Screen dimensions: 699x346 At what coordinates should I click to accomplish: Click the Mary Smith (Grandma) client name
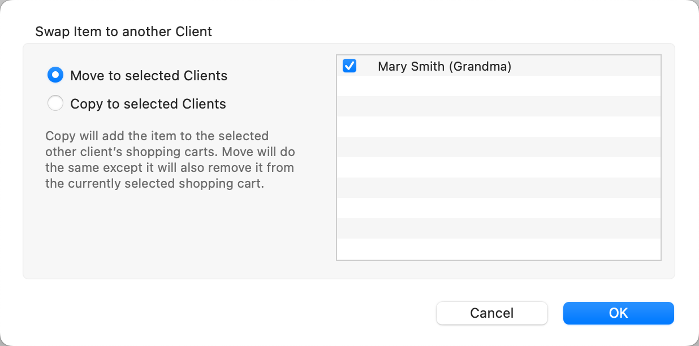coord(444,67)
